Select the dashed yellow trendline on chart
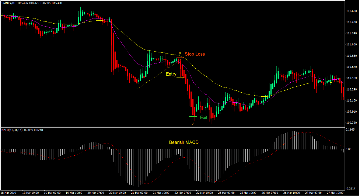The width and height of the screenshot is (360, 196). 157,75
